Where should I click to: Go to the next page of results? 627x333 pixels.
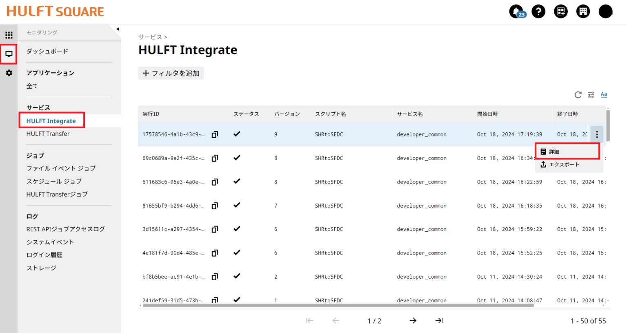[x=413, y=321]
